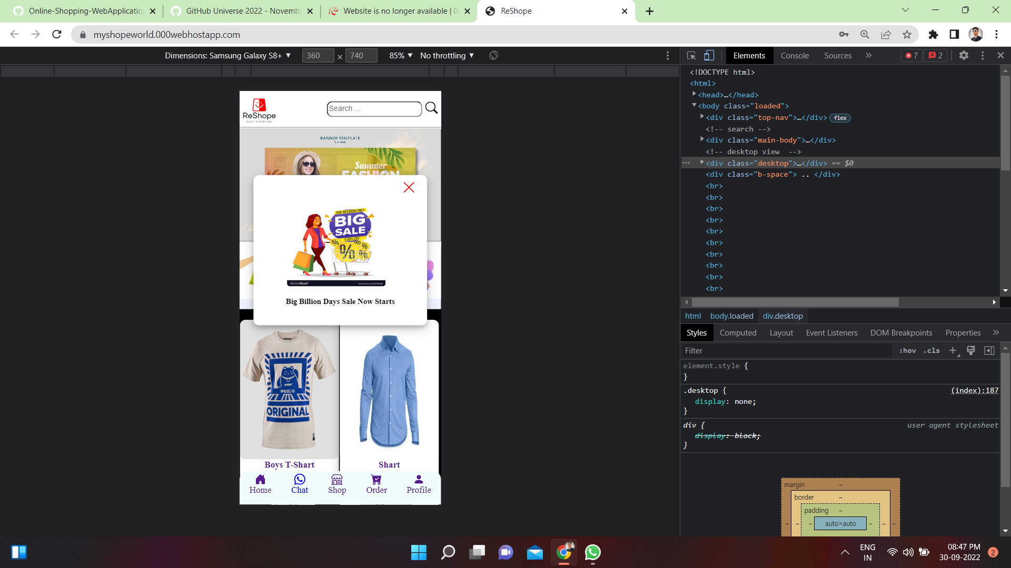This screenshot has width=1011, height=568.
Task: Click the Search input field on ReShope
Action: (x=374, y=108)
